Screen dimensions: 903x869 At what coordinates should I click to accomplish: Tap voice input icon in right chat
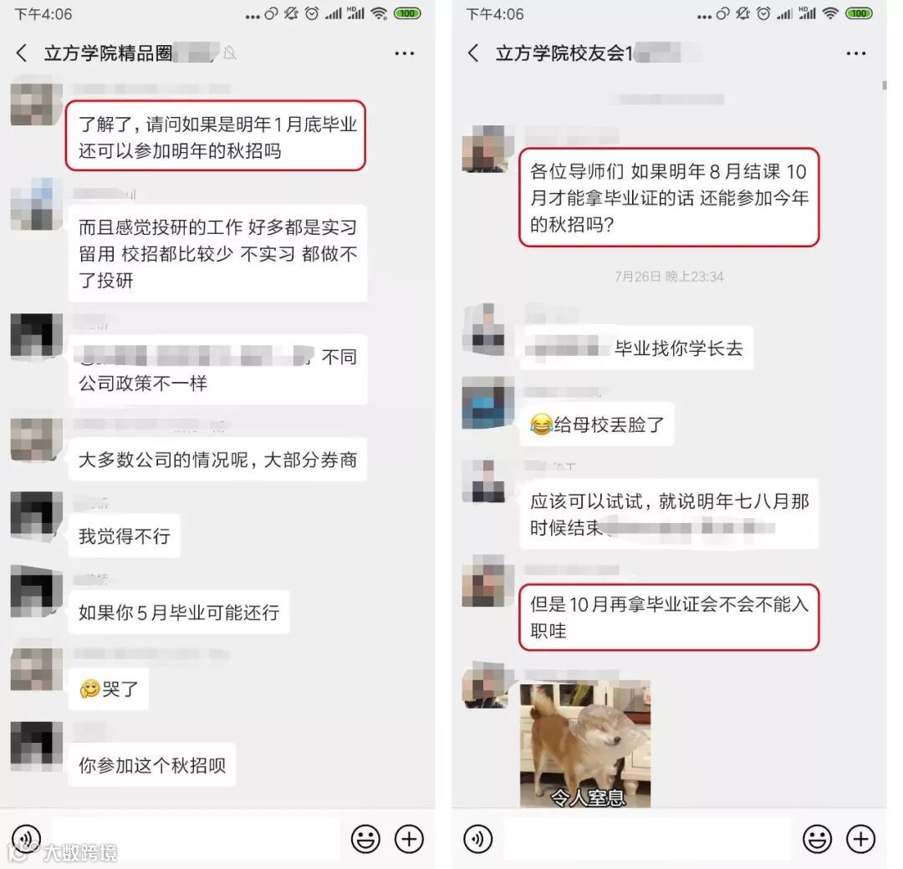coord(478,838)
